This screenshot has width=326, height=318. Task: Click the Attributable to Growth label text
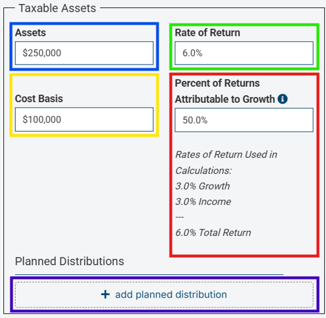(x=225, y=99)
